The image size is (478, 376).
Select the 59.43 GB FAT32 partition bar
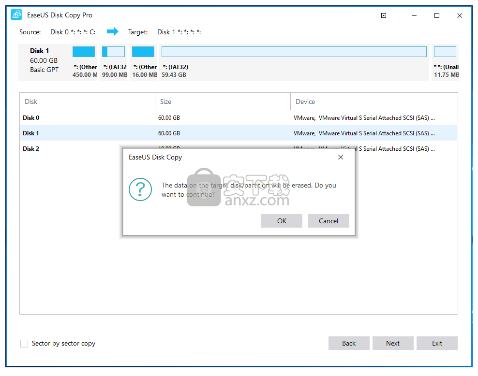(294, 52)
